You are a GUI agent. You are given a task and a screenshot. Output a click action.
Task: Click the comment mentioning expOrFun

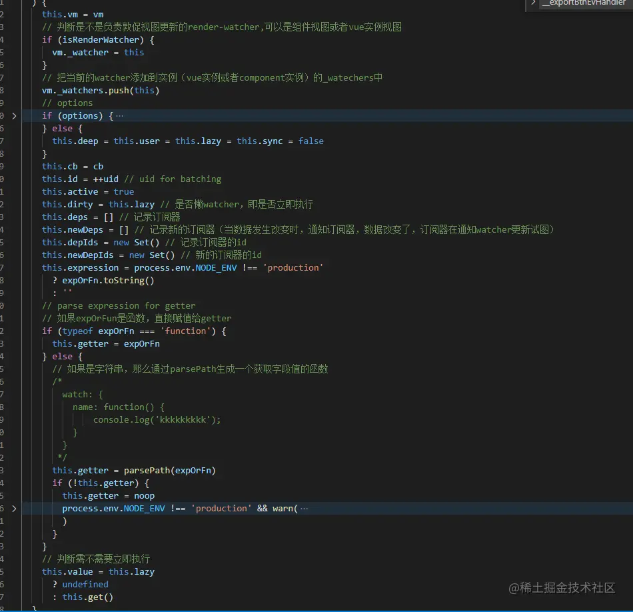pos(137,318)
